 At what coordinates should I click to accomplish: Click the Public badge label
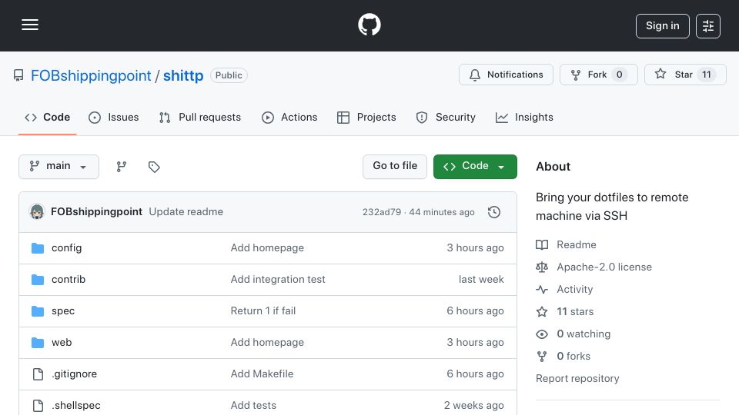(229, 75)
